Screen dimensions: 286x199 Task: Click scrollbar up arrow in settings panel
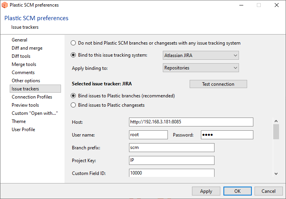(x=276, y=121)
